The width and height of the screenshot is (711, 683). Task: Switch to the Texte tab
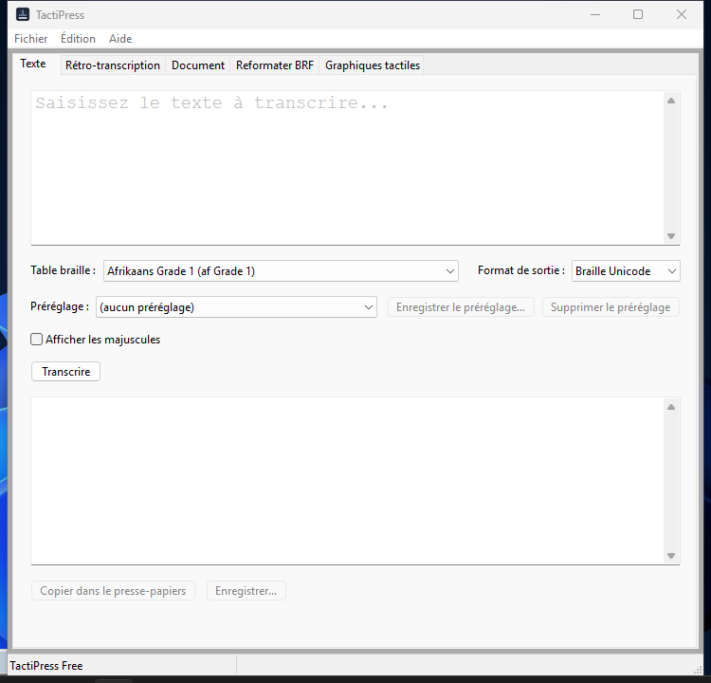[x=32, y=64]
